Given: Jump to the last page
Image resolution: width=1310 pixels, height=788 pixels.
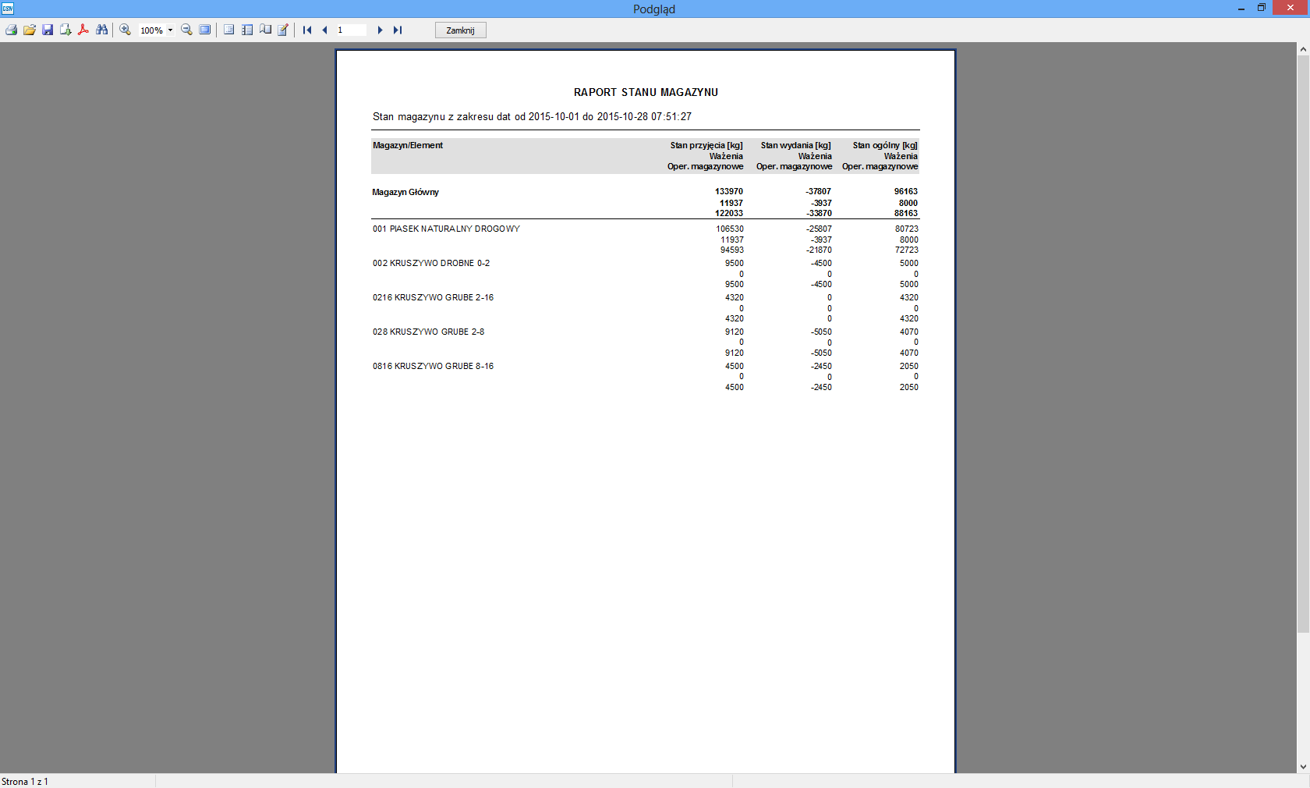Looking at the screenshot, I should pos(398,30).
